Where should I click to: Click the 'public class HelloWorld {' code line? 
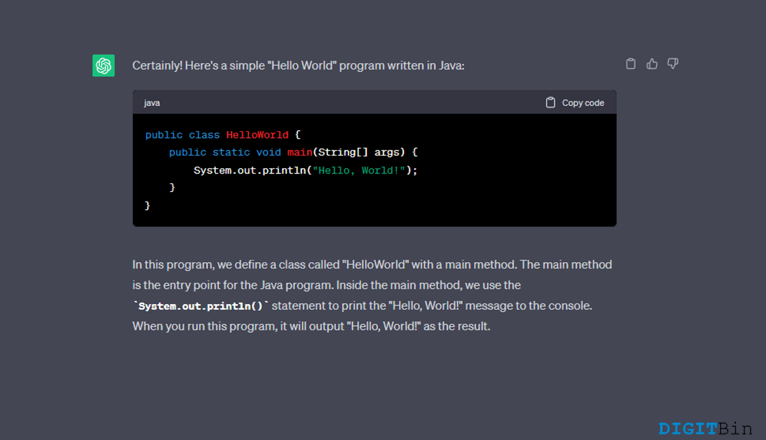(x=223, y=135)
